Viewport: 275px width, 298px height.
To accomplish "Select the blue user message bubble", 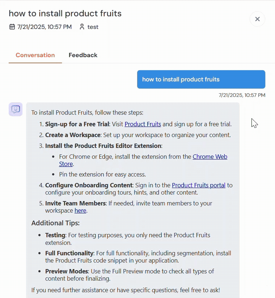I will point(201,79).
